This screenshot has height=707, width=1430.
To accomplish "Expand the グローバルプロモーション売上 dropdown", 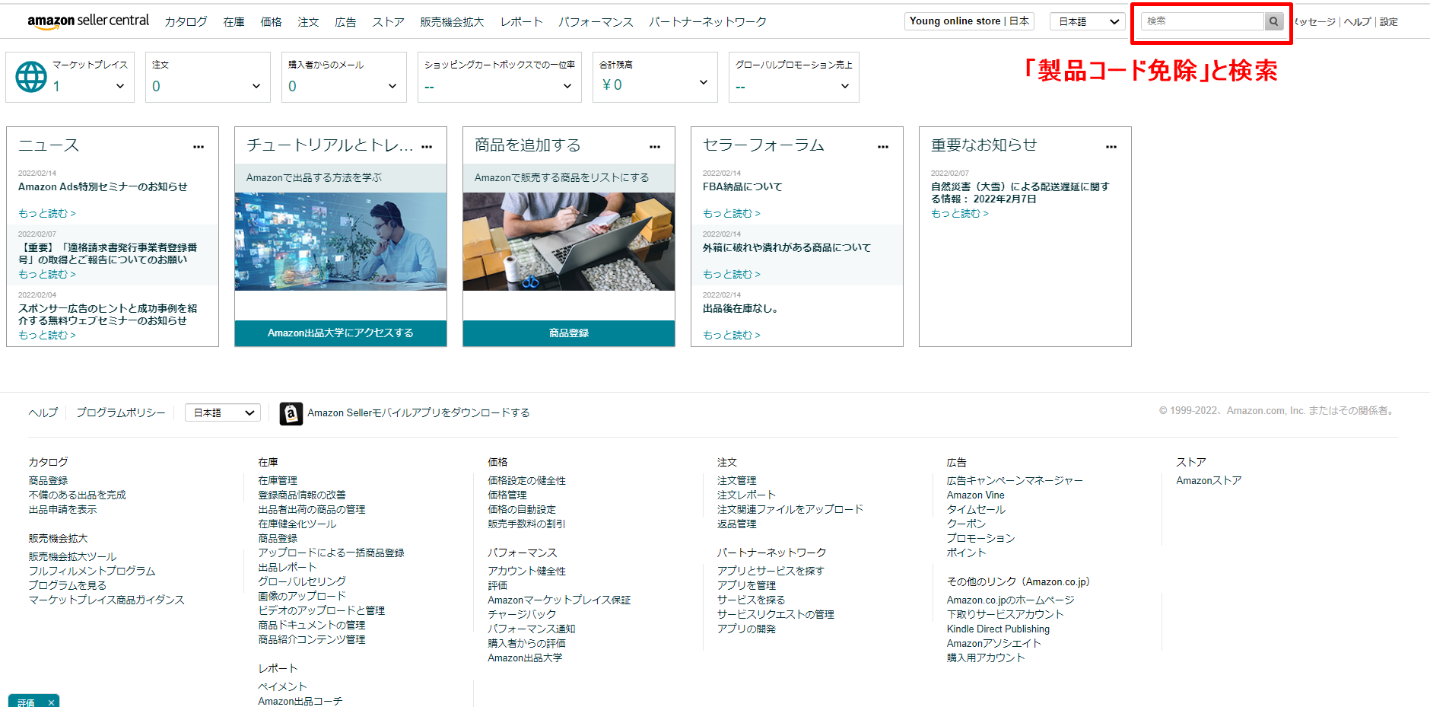I will click(x=845, y=86).
